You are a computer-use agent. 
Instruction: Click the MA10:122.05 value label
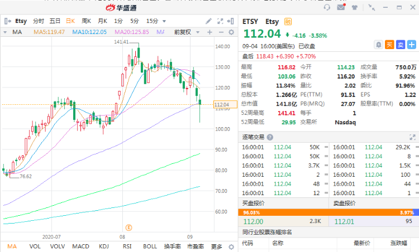pyautogui.click(x=89, y=32)
